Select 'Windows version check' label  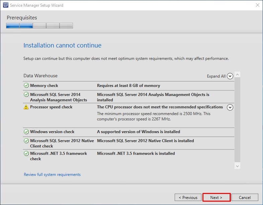tap(52, 132)
